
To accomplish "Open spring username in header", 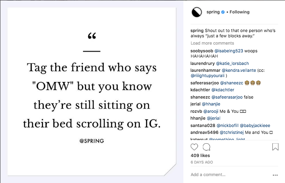I will 213,12.
